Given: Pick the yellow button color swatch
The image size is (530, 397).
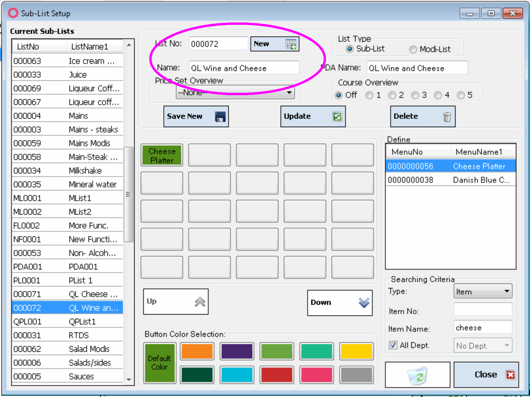Looking at the screenshot, I should point(357,351).
